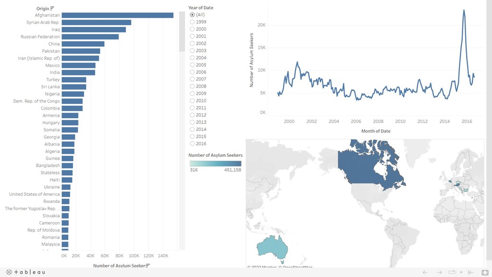Click the undo arrow in footer toolbar
This screenshot has width=492, height=277.
click(425, 272)
